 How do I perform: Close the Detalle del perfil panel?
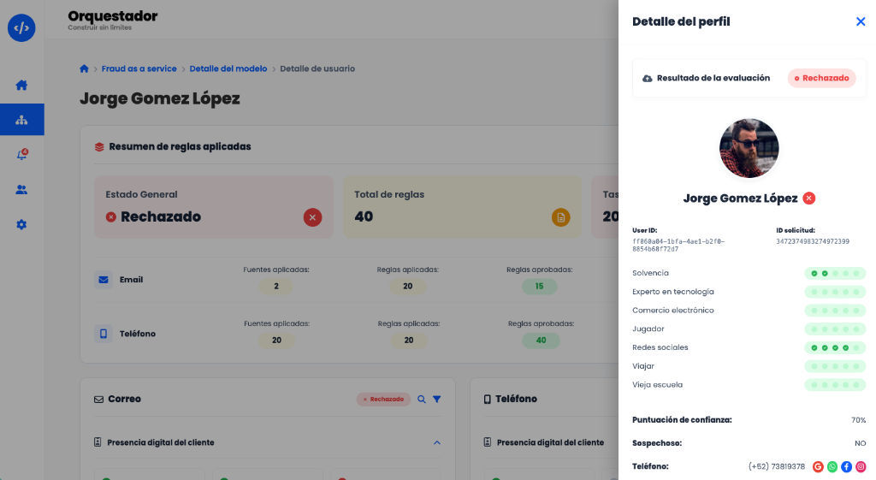(x=861, y=21)
